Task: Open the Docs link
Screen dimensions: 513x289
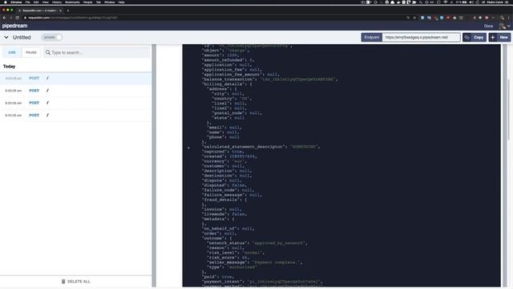Action: point(488,26)
